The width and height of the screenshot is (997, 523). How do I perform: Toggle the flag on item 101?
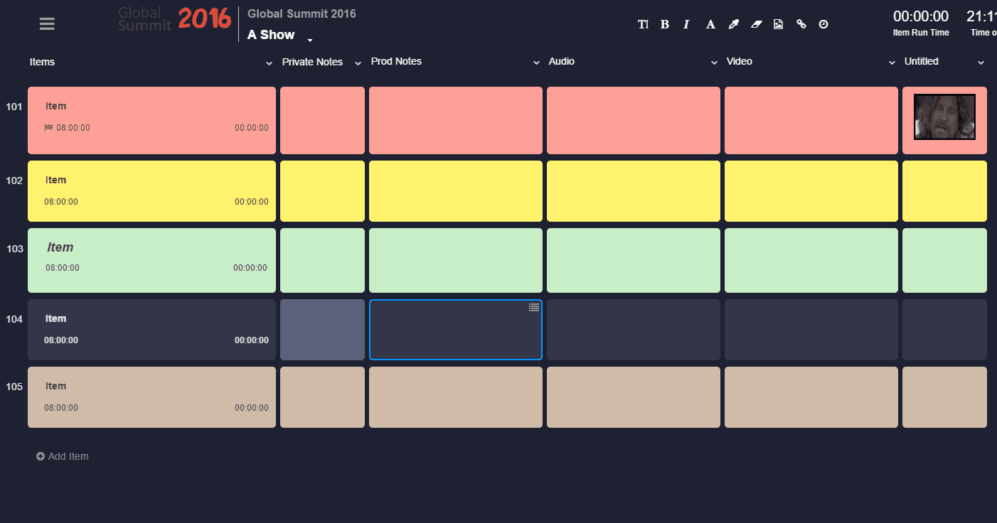(x=48, y=128)
